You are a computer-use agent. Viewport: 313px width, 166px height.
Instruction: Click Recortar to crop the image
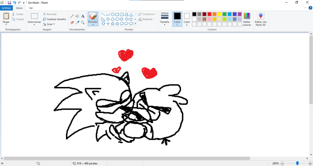coord(50,14)
